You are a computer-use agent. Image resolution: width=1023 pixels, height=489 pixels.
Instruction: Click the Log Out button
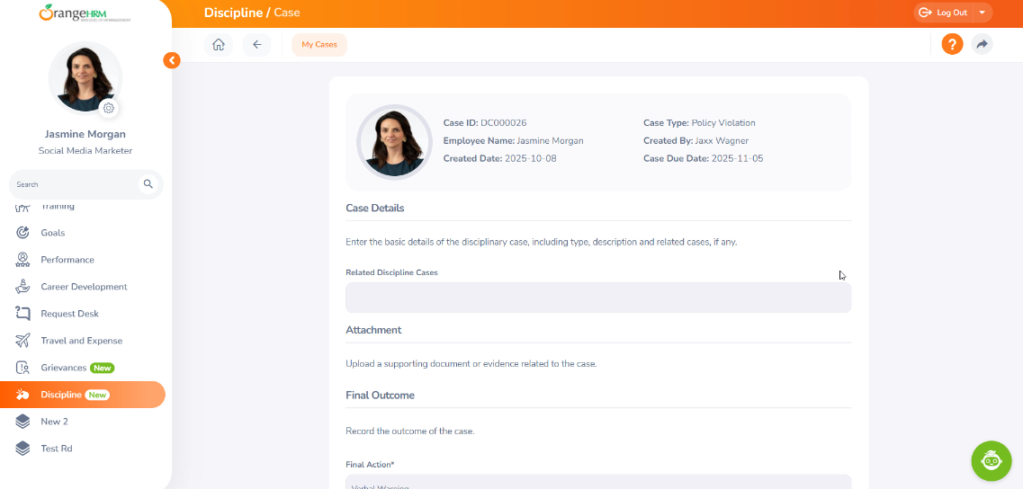point(944,13)
